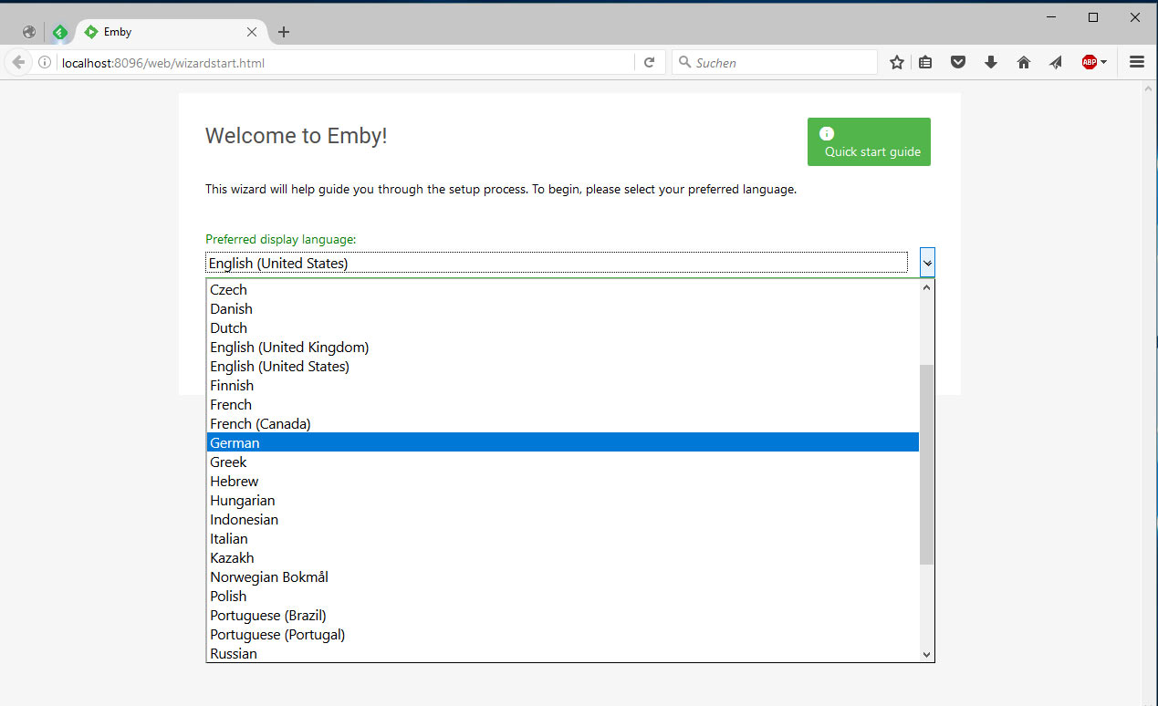Image resolution: width=1158 pixels, height=706 pixels.
Task: Click the Pocket icon in toolbar
Action: 958,62
